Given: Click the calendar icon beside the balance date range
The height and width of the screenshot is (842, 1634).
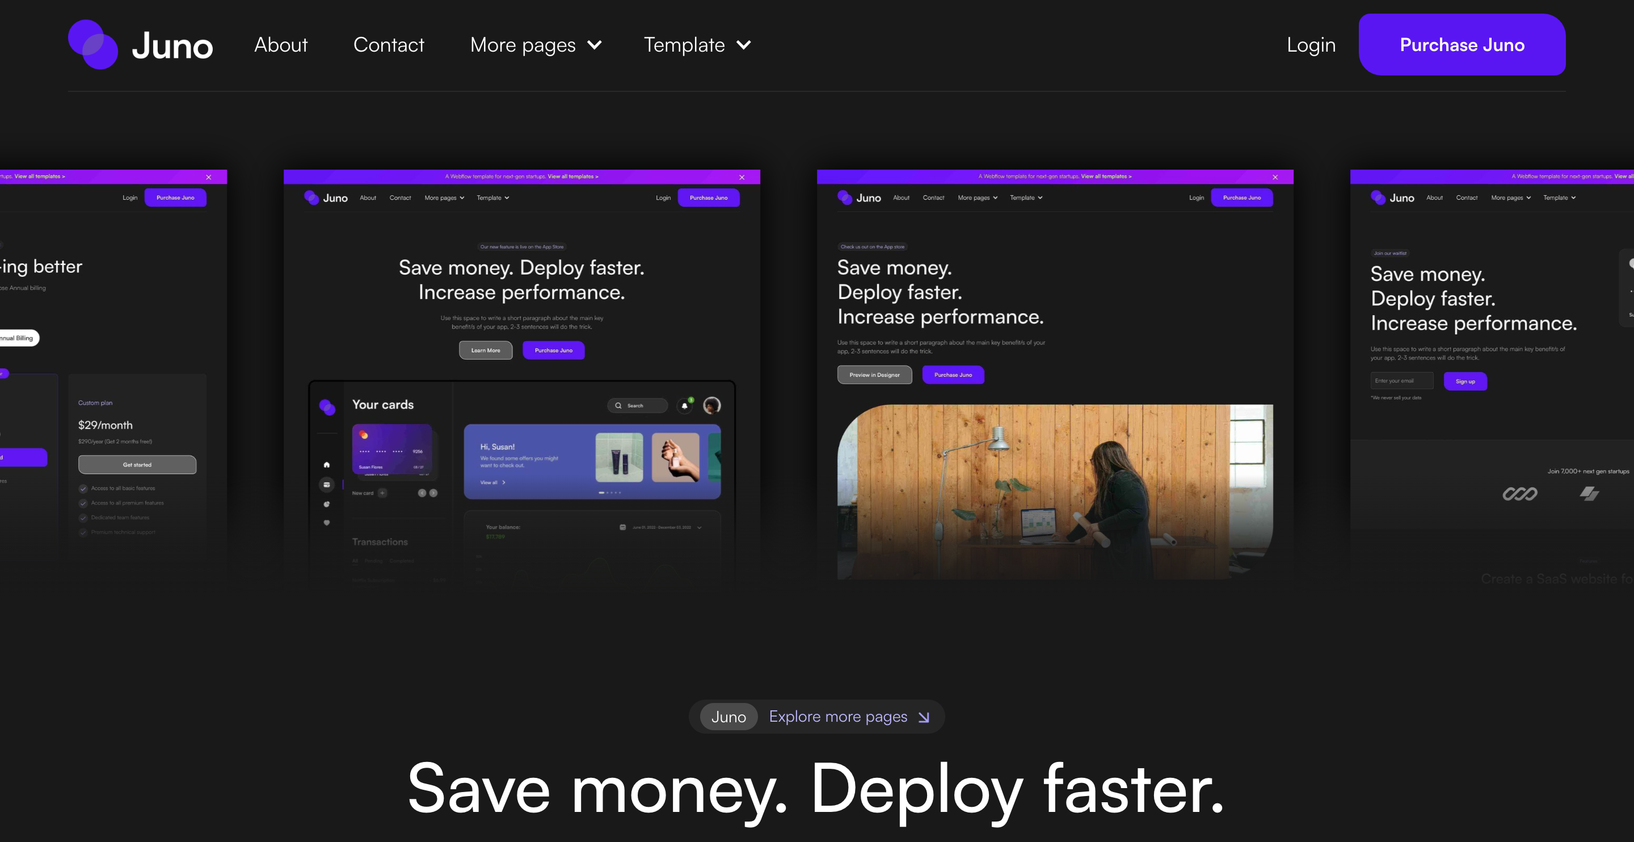Looking at the screenshot, I should (622, 527).
